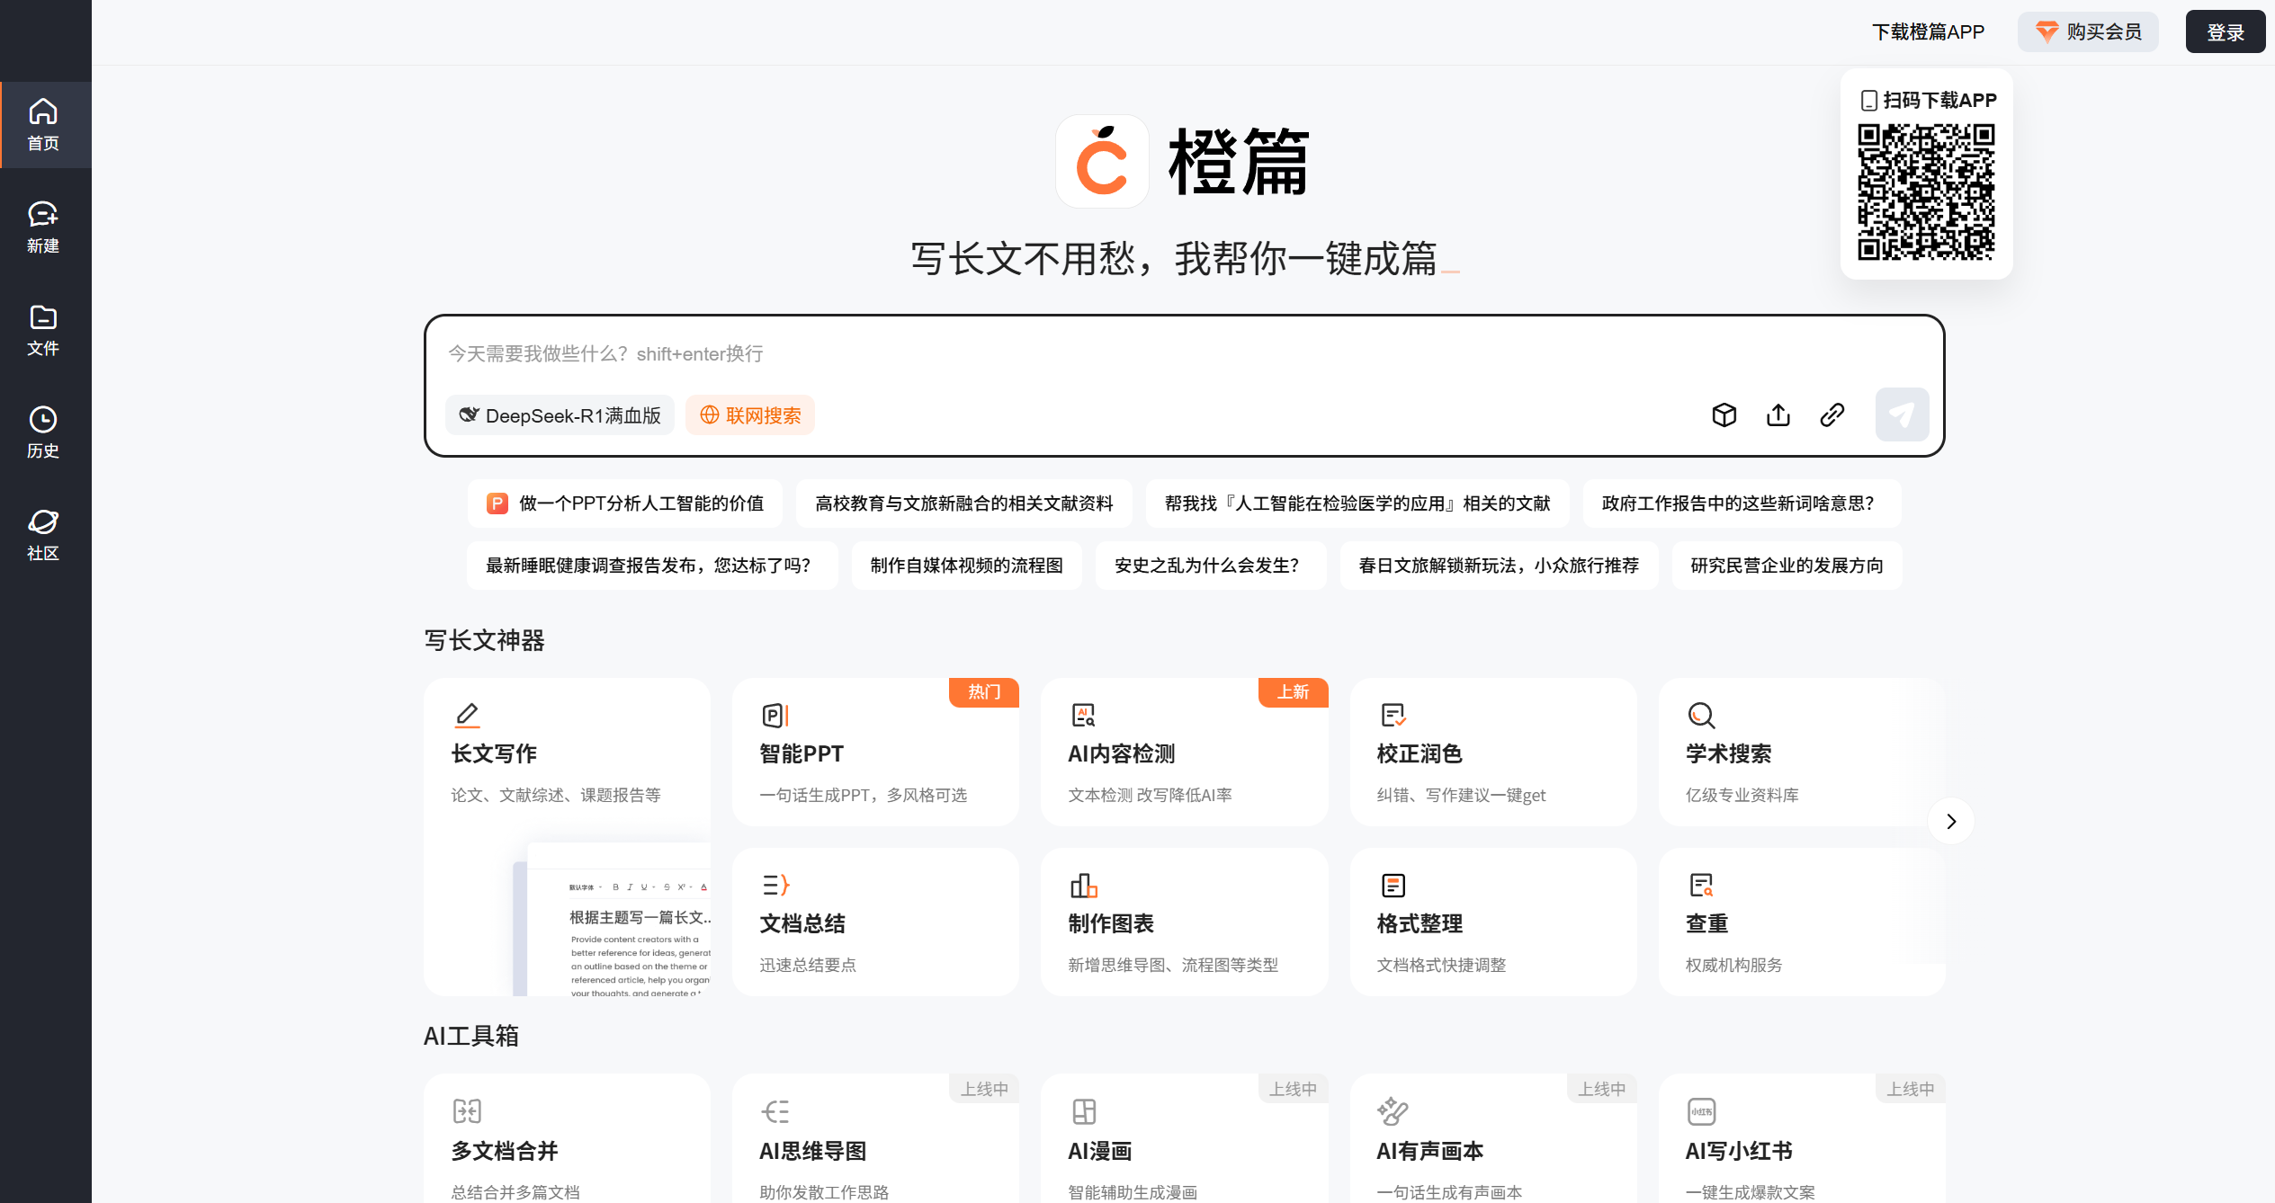Viewport: 2275px width, 1203px height.
Task: Click the cube icon in input box
Action: (1724, 414)
